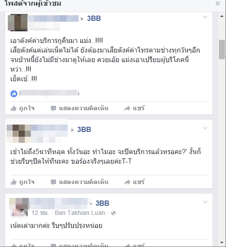The width and height of the screenshot is (226, 247).
Task: Open Ban Takhian Luan location link
Action: [x=80, y=213]
